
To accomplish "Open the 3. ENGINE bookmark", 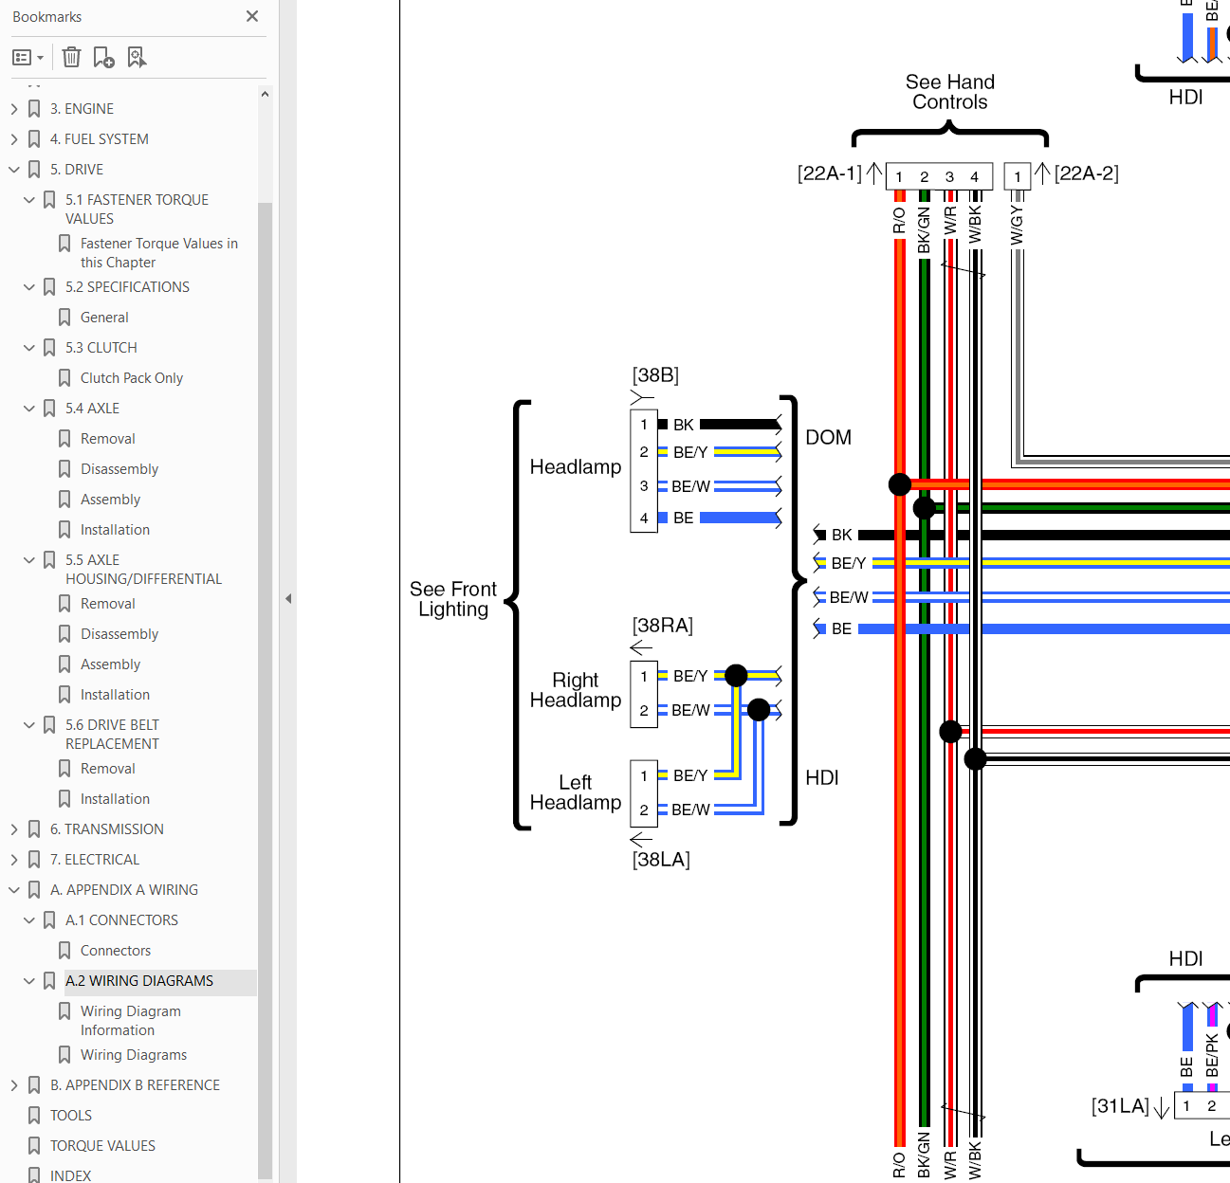I will [x=82, y=109].
